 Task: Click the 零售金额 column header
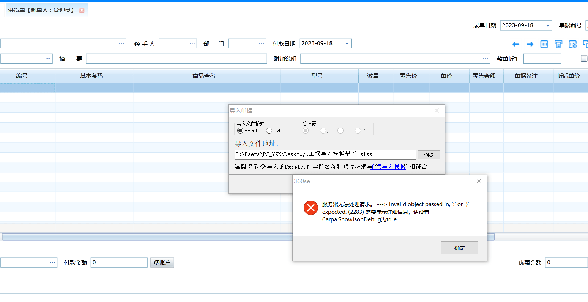click(x=487, y=76)
